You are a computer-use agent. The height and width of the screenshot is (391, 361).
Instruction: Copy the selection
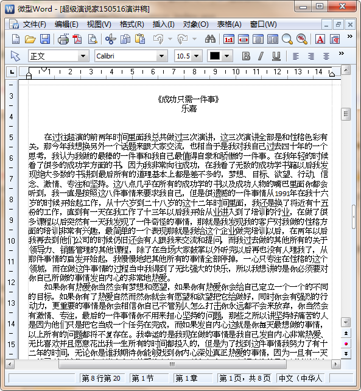point(125,39)
